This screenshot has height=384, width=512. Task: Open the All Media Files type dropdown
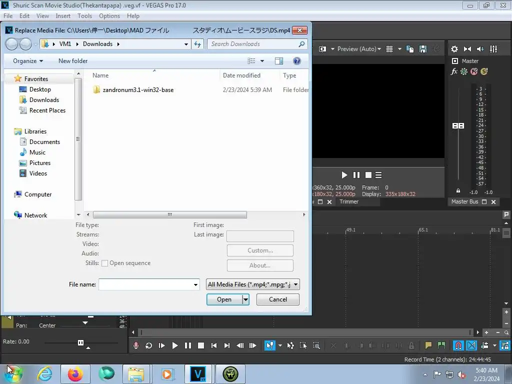(x=252, y=284)
